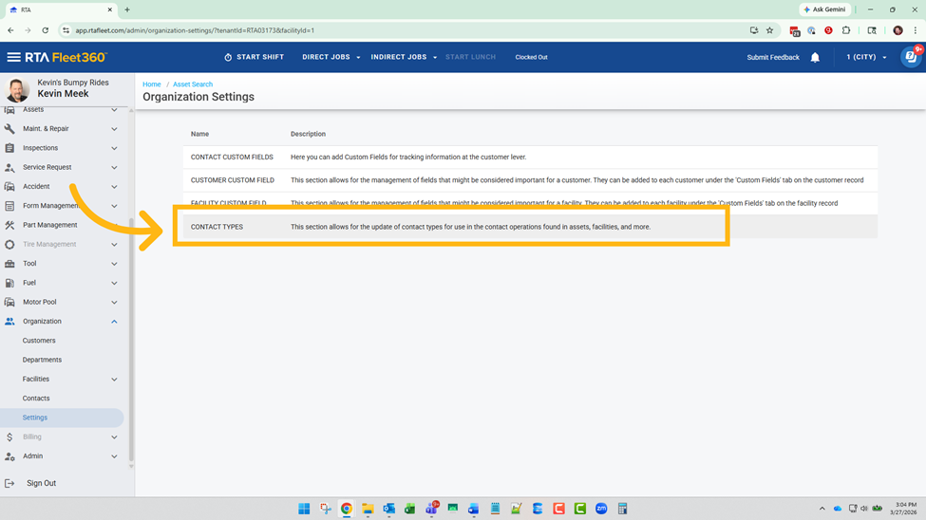The image size is (926, 520).
Task: Open the Direct Jobs dropdown
Action: coord(331,57)
